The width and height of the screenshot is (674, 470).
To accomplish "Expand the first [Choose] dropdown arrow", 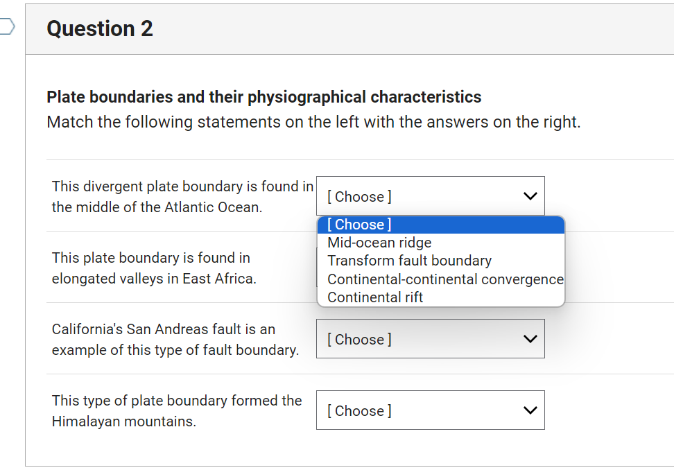I will [x=530, y=196].
